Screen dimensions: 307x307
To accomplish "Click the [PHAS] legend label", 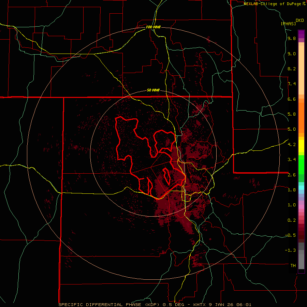I will pyautogui.click(x=288, y=24).
